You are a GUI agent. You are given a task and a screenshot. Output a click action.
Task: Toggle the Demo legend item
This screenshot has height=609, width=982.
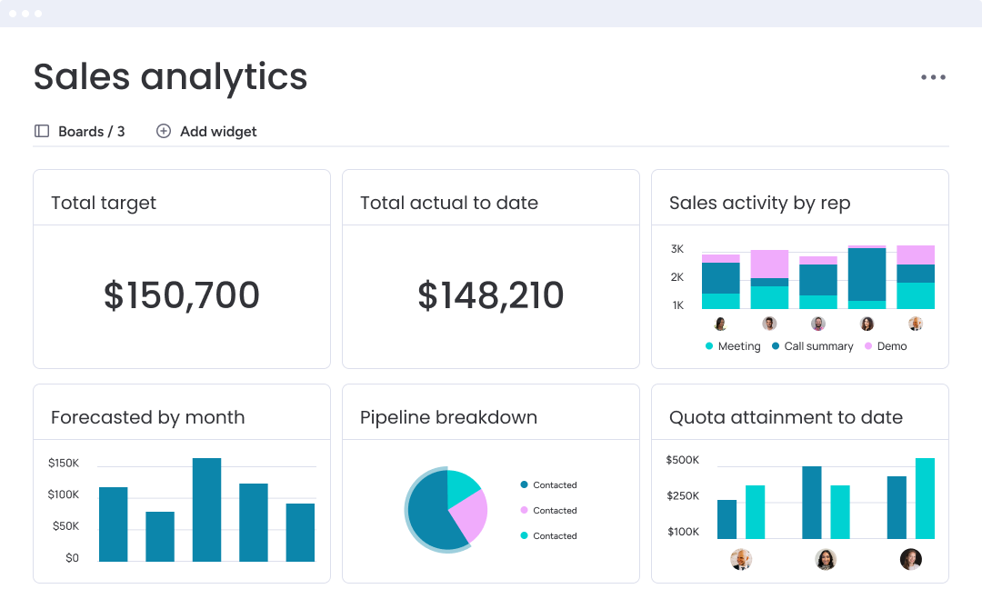885,345
